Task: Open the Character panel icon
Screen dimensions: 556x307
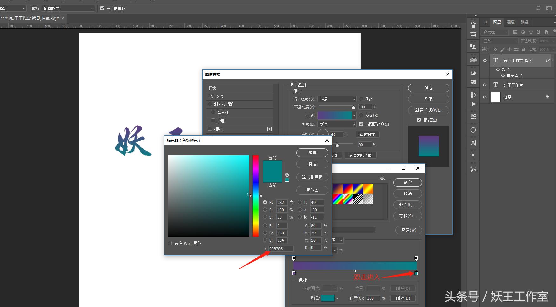Action: [473, 143]
